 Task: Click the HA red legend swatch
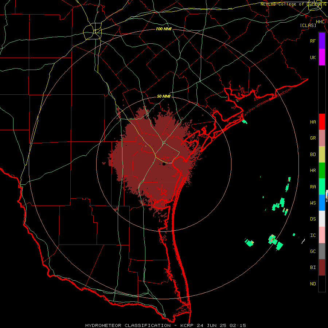click(322, 122)
